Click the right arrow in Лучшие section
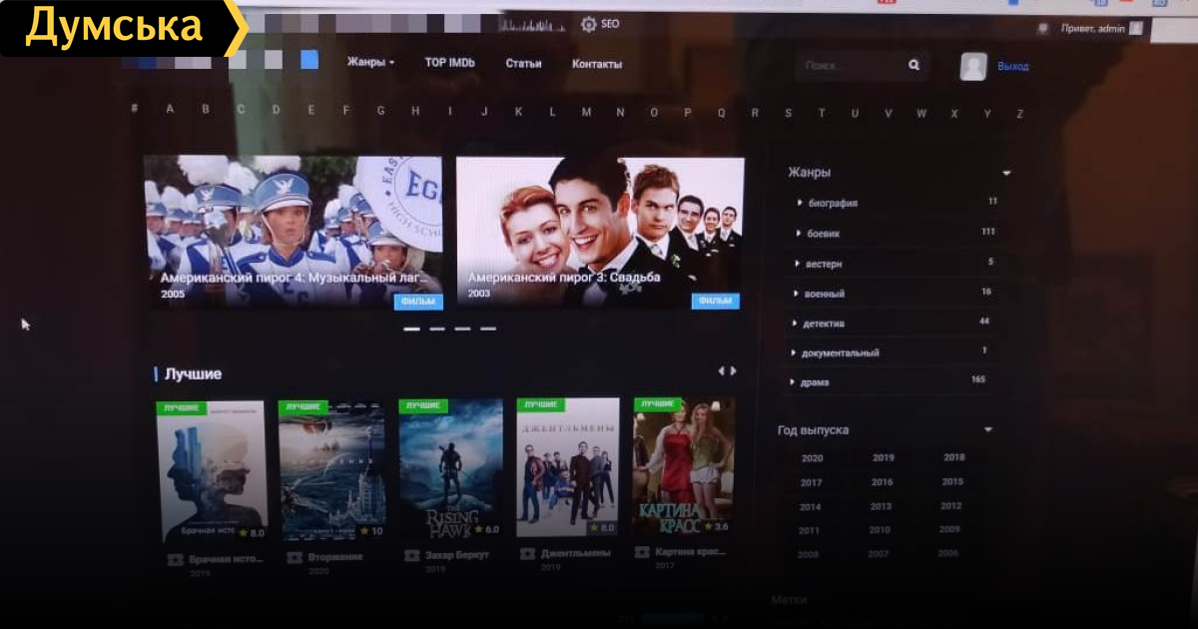 tap(734, 371)
